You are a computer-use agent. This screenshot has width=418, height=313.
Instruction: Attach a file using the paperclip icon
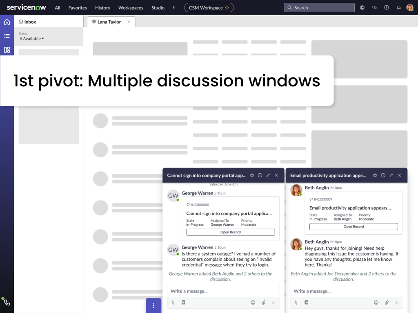point(264,302)
